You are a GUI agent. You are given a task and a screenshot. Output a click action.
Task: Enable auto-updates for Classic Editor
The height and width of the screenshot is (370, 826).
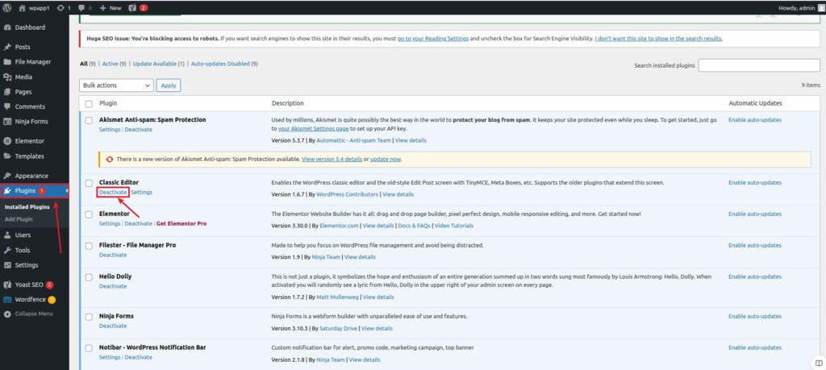coord(755,183)
